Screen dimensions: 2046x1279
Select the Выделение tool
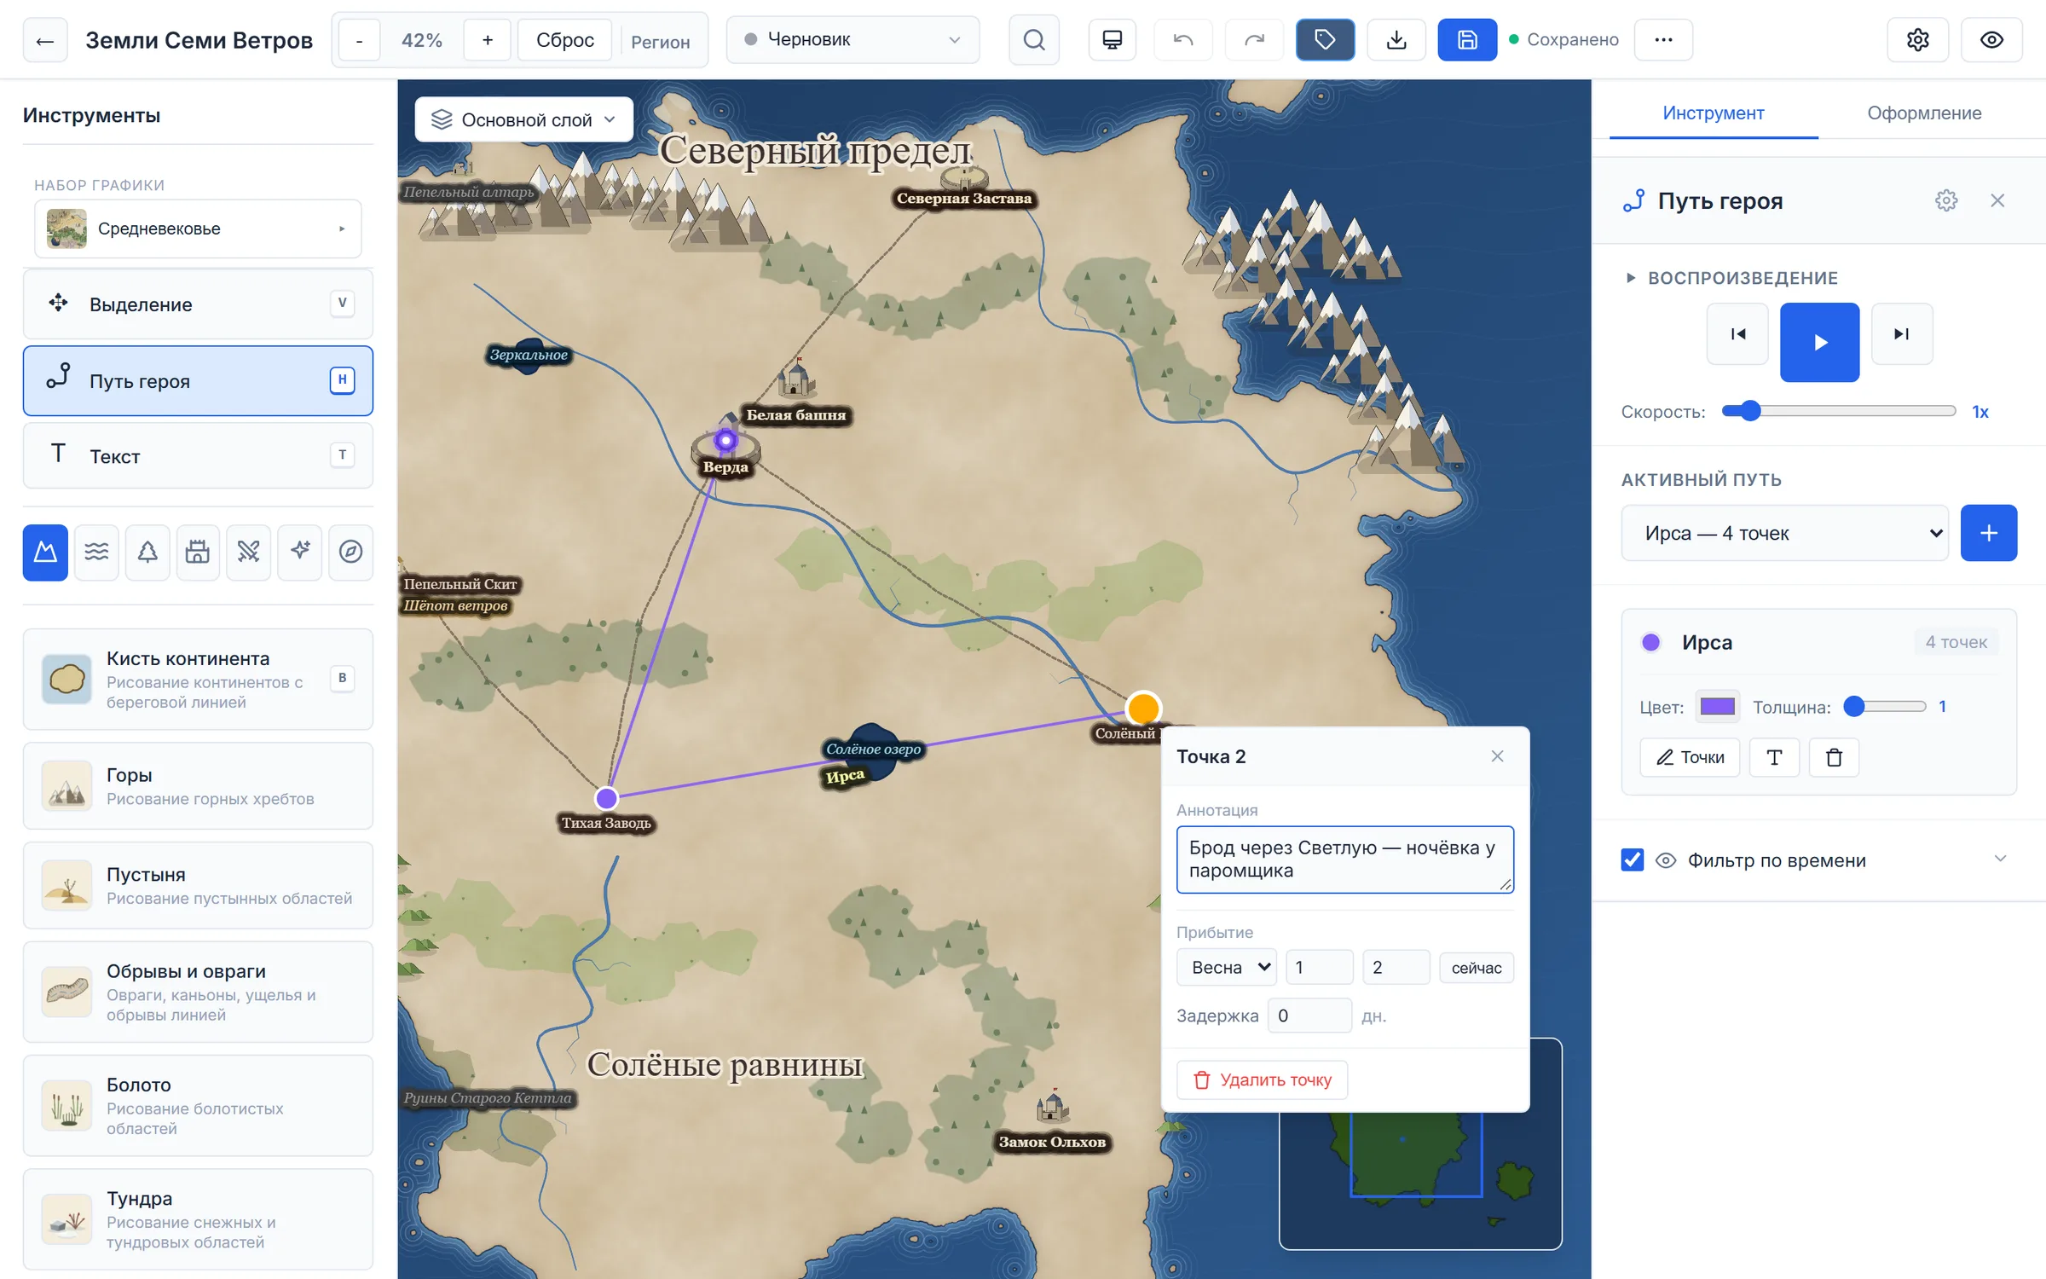[x=198, y=304]
